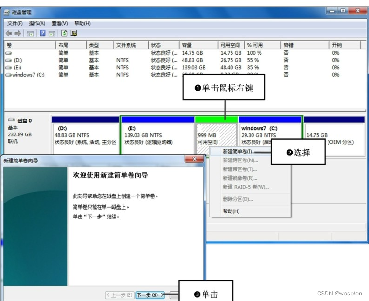Click the 35 % available cell
The image size is (369, 301).
(x=253, y=67)
